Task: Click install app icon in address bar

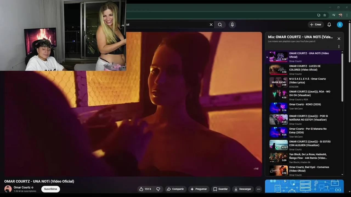Action: pyautogui.click(x=319, y=15)
